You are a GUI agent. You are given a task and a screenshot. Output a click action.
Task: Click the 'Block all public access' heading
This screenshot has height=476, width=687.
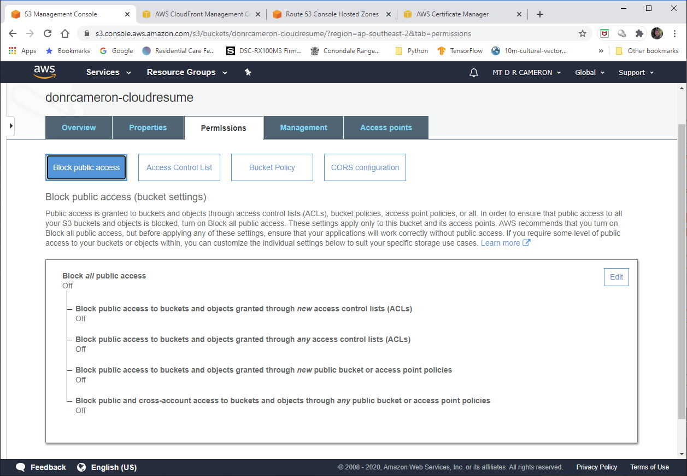tap(104, 276)
